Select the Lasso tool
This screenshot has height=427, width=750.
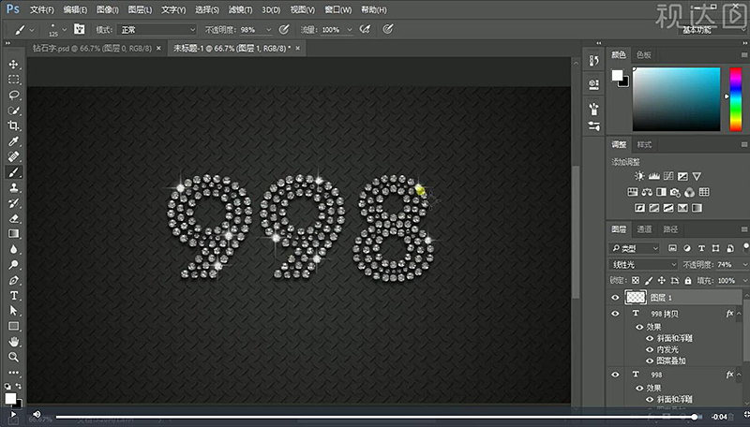pos(13,96)
